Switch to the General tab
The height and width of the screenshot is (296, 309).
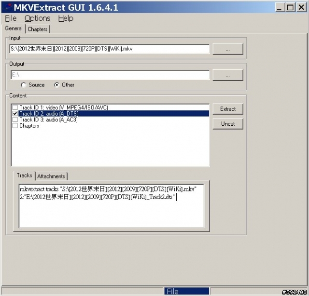coord(14,28)
